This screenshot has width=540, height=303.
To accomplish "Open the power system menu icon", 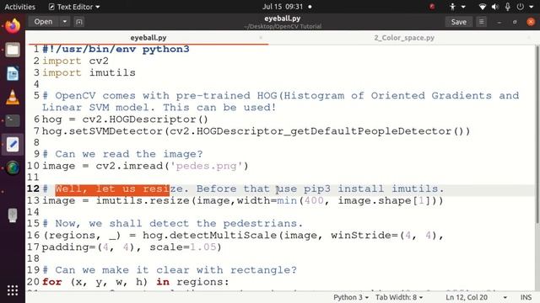I will coord(520,7).
